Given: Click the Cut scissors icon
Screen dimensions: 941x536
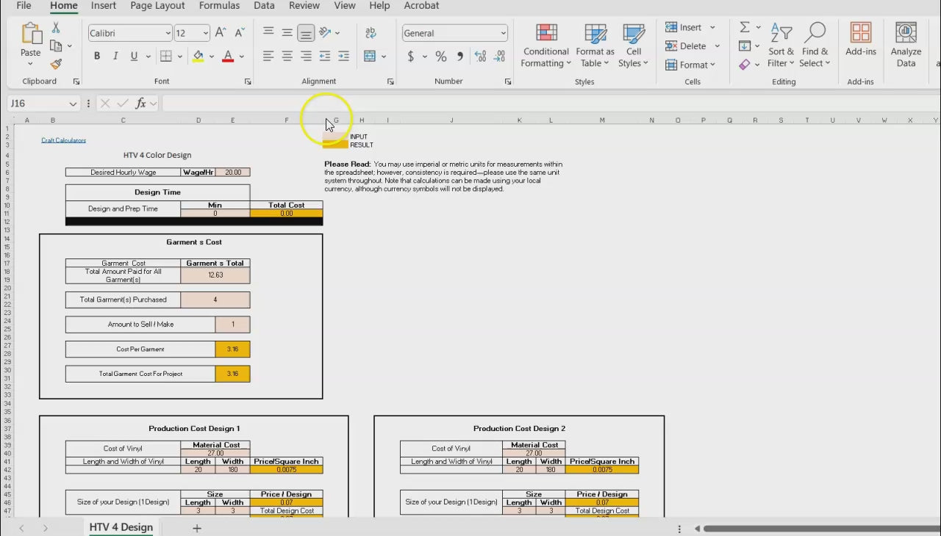Looking at the screenshot, I should coord(56,28).
